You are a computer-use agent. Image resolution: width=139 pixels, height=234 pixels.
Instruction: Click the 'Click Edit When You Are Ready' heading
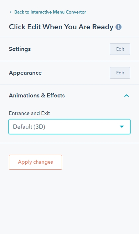61,27
